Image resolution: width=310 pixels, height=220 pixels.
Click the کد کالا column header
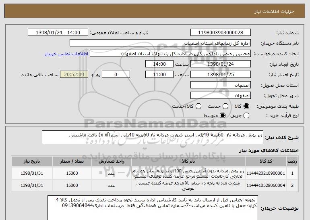266,161
